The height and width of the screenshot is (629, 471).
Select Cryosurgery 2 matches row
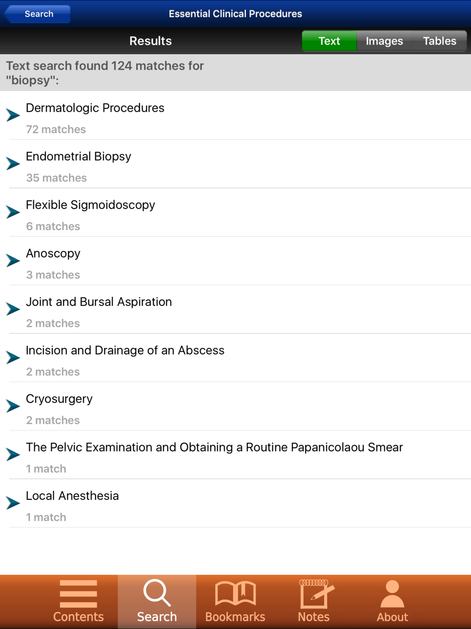235,406
